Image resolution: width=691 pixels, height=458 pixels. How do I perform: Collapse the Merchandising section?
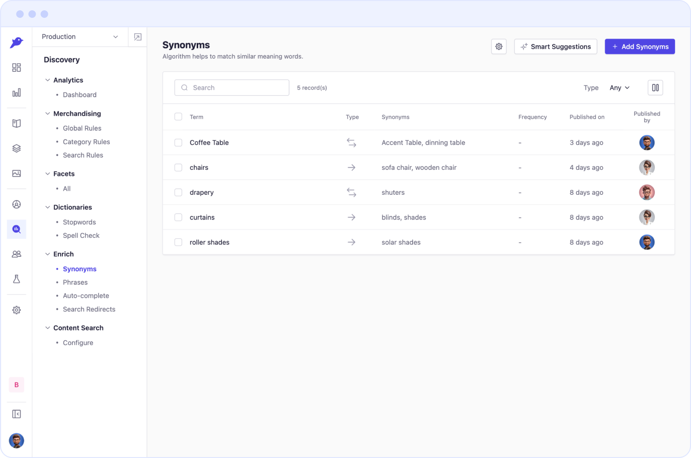point(47,114)
